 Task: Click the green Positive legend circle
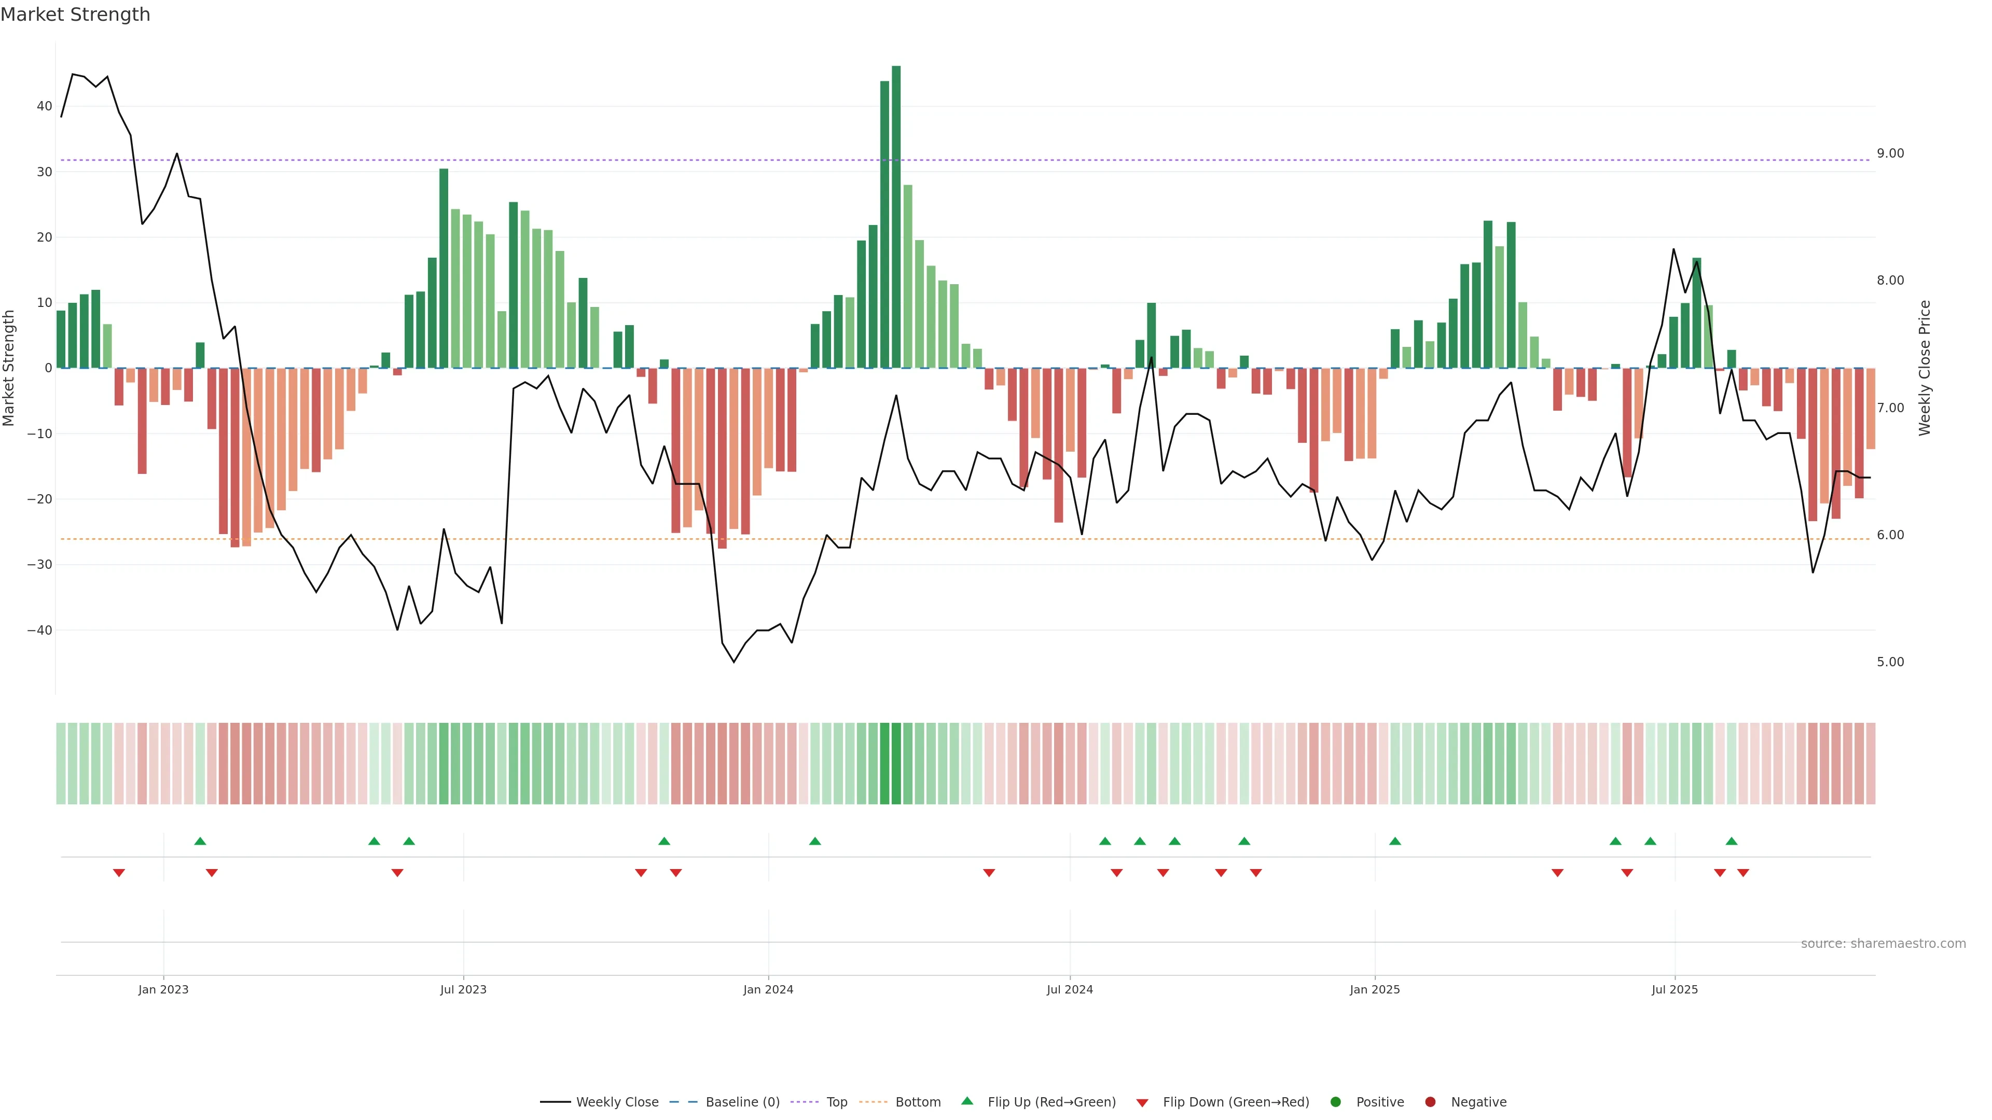[x=1335, y=1101]
